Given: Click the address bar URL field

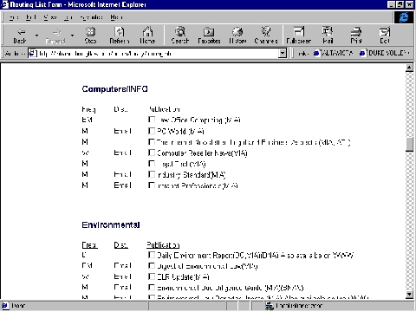Looking at the screenshot, I should pyautogui.click(x=158, y=54).
